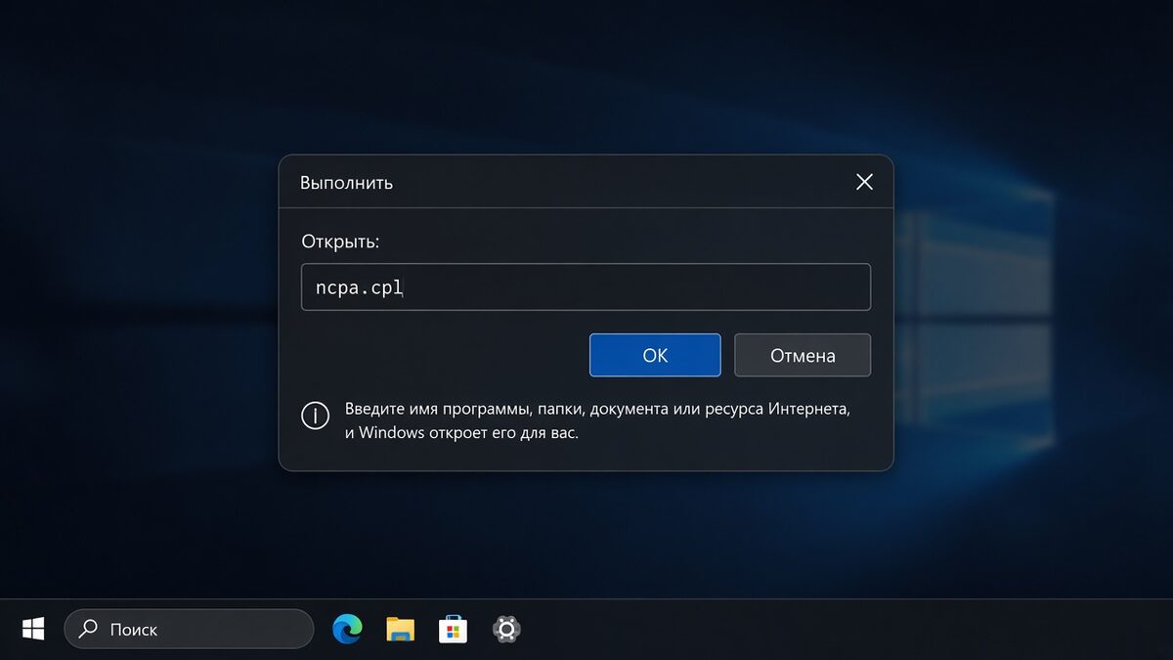Click the magnifier icon in taskbar search

click(89, 629)
